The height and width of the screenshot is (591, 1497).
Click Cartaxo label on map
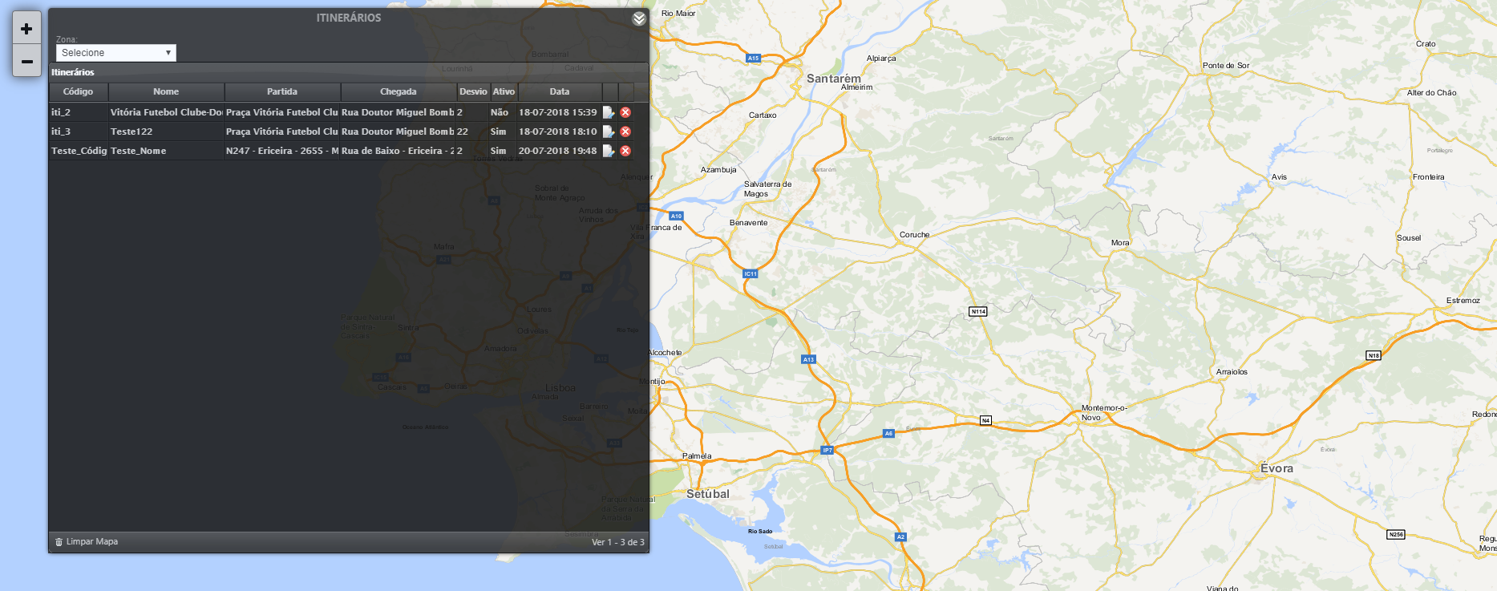[763, 115]
